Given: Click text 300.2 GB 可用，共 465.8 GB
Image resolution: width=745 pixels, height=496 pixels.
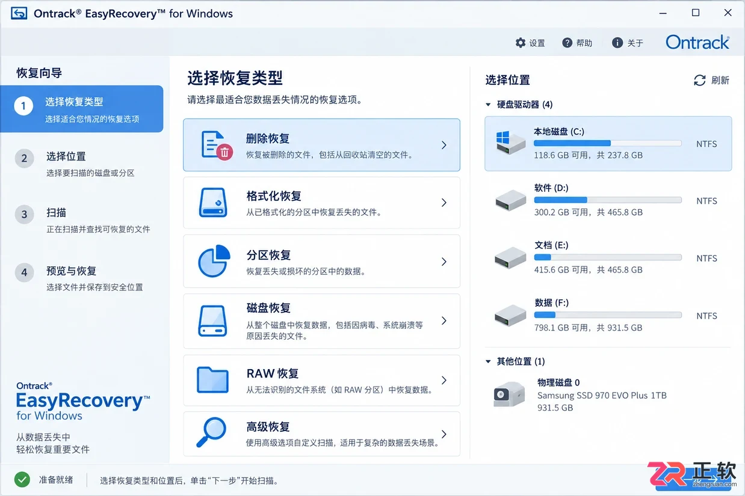Looking at the screenshot, I should [x=588, y=212].
